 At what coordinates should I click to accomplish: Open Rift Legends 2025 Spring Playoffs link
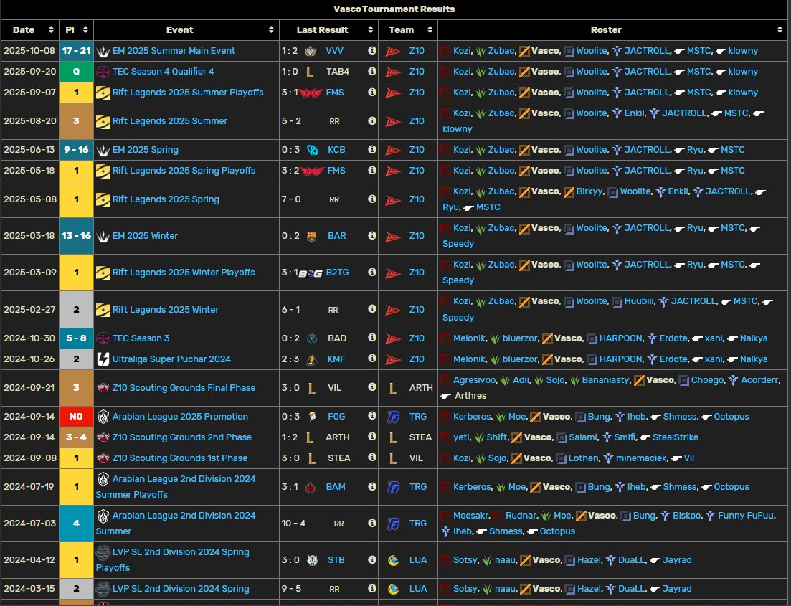(184, 170)
